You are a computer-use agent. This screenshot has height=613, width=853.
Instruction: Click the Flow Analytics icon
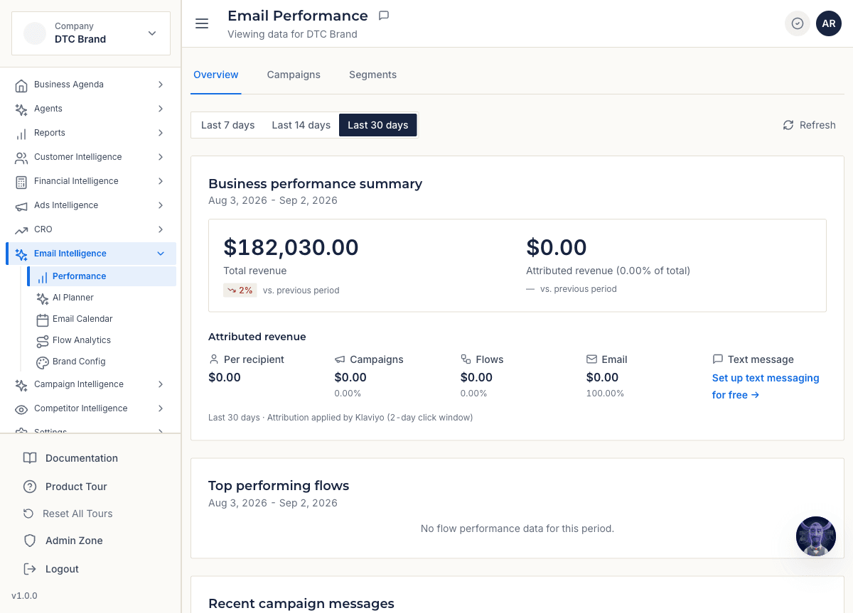point(43,341)
